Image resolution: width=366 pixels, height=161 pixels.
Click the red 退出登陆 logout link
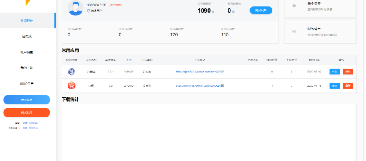click(115, 5)
